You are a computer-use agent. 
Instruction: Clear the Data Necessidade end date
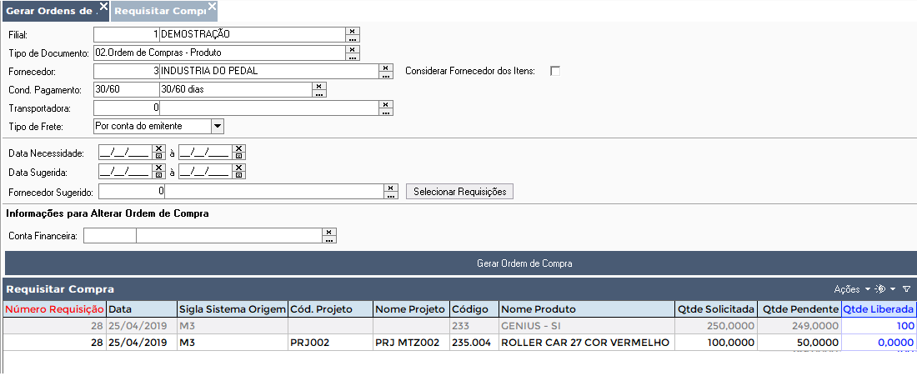pyautogui.click(x=238, y=148)
